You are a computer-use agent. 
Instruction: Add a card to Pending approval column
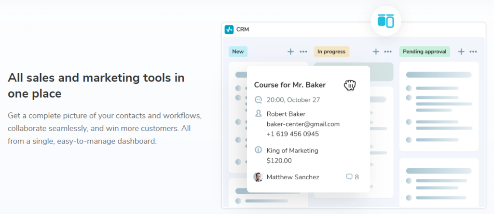[461, 52]
